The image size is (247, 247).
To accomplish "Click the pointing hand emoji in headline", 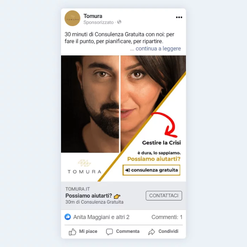I will click(117, 196).
